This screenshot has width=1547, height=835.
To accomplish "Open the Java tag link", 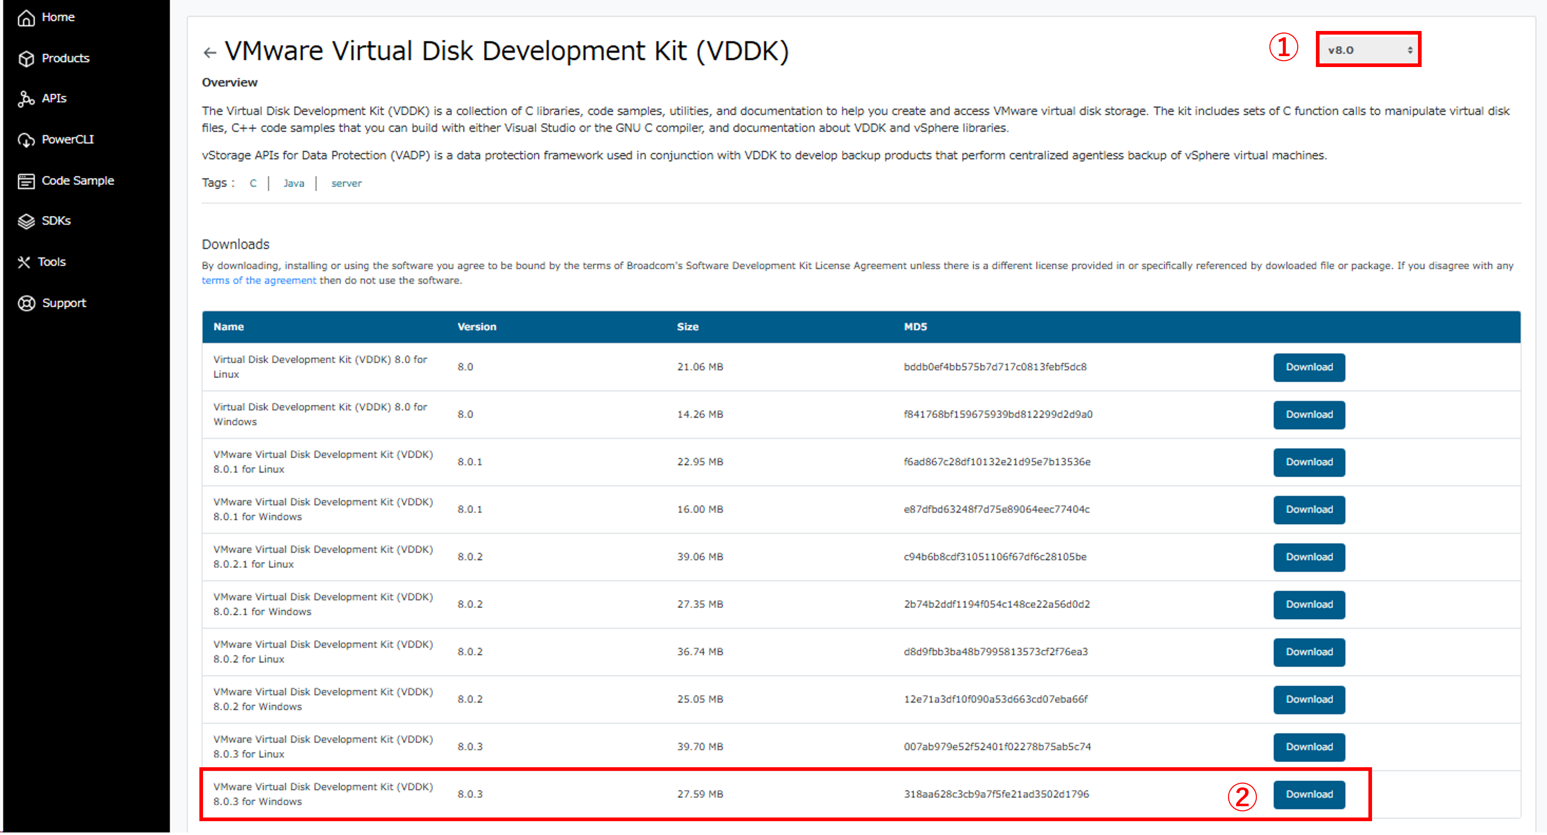I will (x=294, y=184).
